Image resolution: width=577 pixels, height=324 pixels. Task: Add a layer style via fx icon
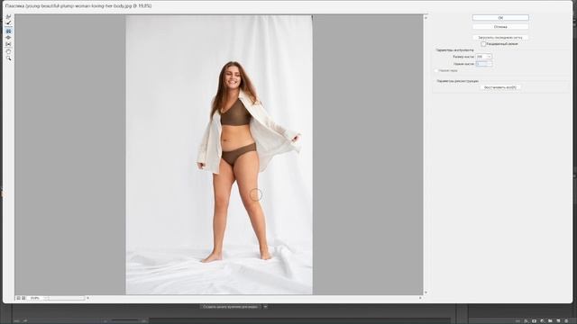tap(526, 321)
